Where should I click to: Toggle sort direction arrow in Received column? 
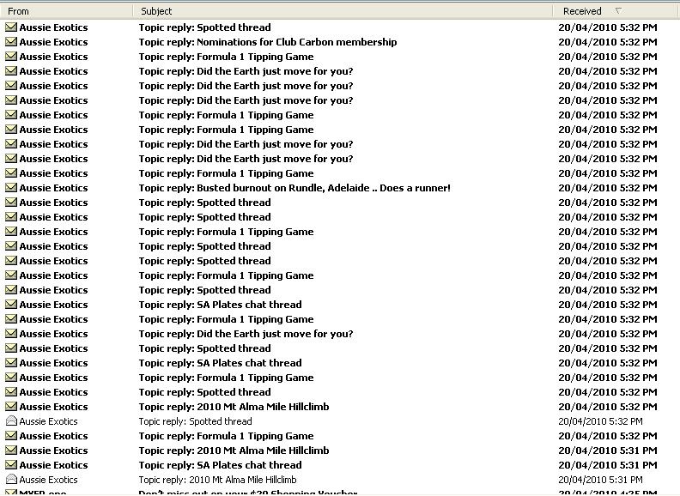(618, 11)
